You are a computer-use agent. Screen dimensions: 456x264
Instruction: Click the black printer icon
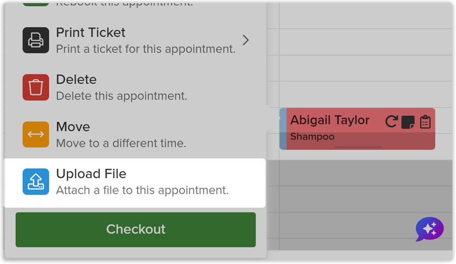[x=36, y=40]
